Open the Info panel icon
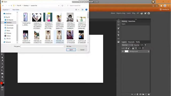 pos(118,22)
